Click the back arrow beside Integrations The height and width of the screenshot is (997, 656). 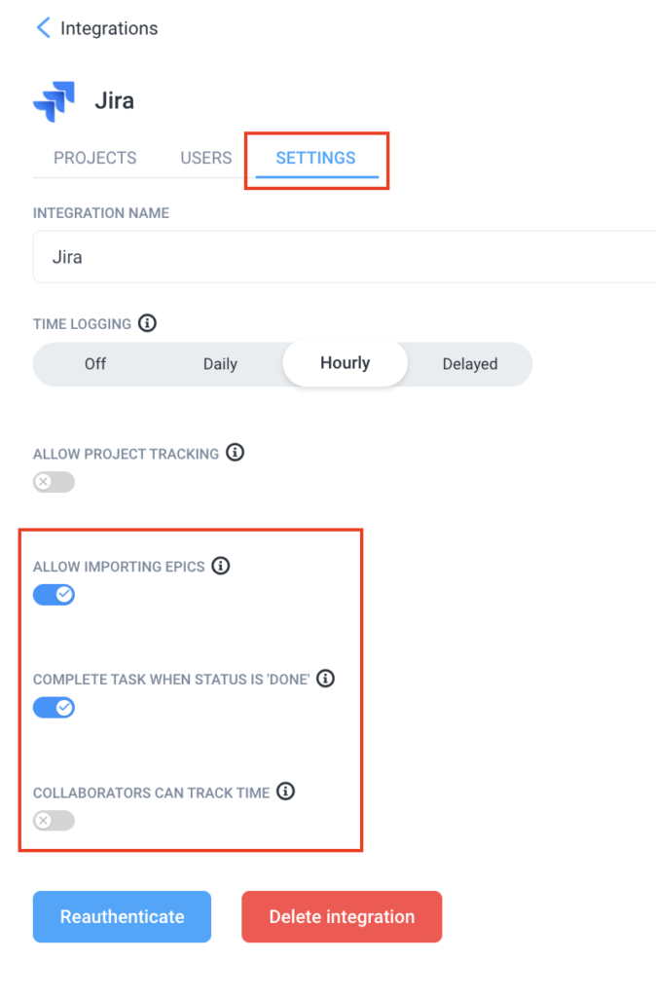pos(43,28)
